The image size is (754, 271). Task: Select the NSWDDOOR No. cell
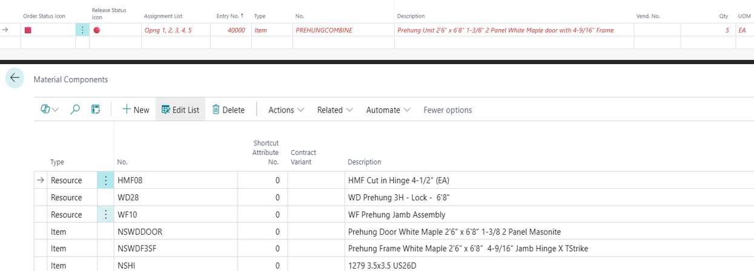coord(140,232)
